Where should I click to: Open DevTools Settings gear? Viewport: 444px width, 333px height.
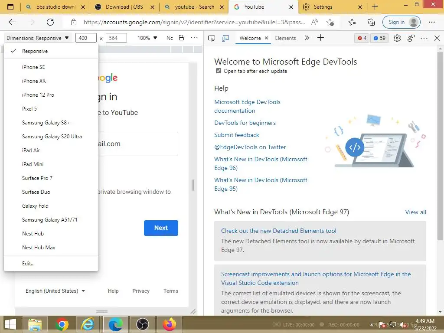397,38
